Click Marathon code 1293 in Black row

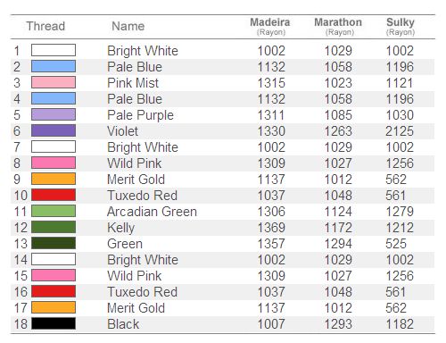[338, 324]
